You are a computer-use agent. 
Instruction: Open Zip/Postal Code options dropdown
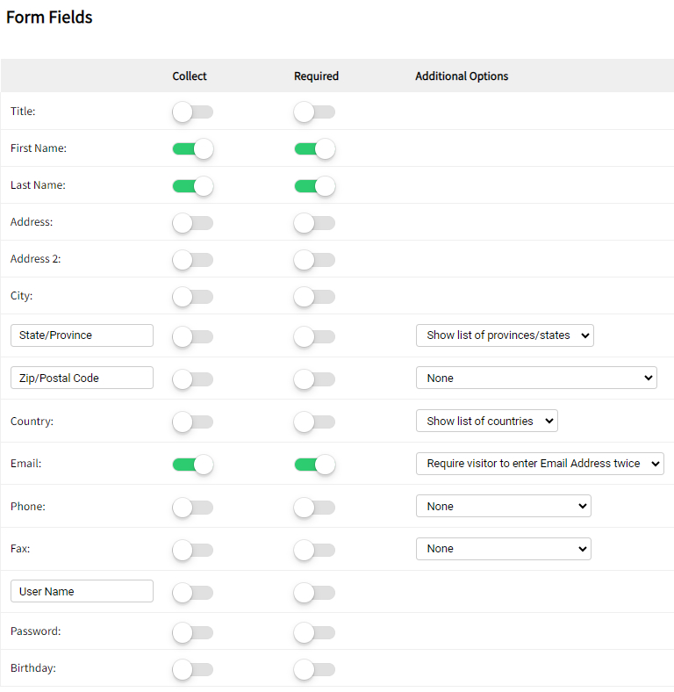[x=536, y=378]
